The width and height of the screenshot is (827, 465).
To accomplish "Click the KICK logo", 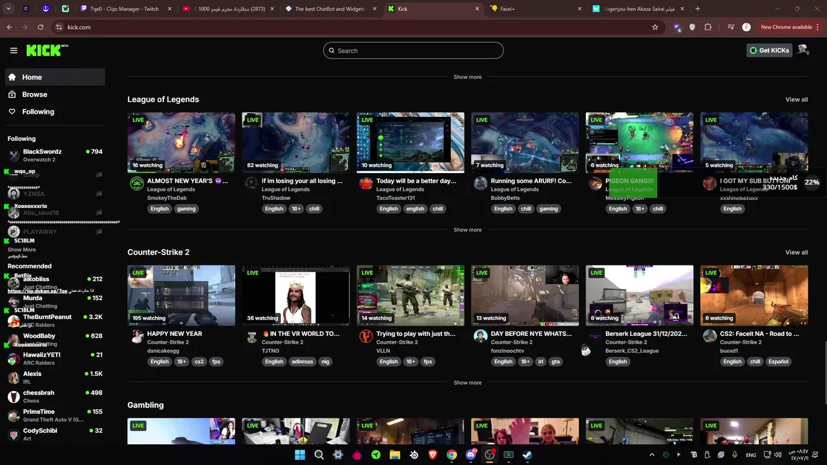I will [x=47, y=50].
